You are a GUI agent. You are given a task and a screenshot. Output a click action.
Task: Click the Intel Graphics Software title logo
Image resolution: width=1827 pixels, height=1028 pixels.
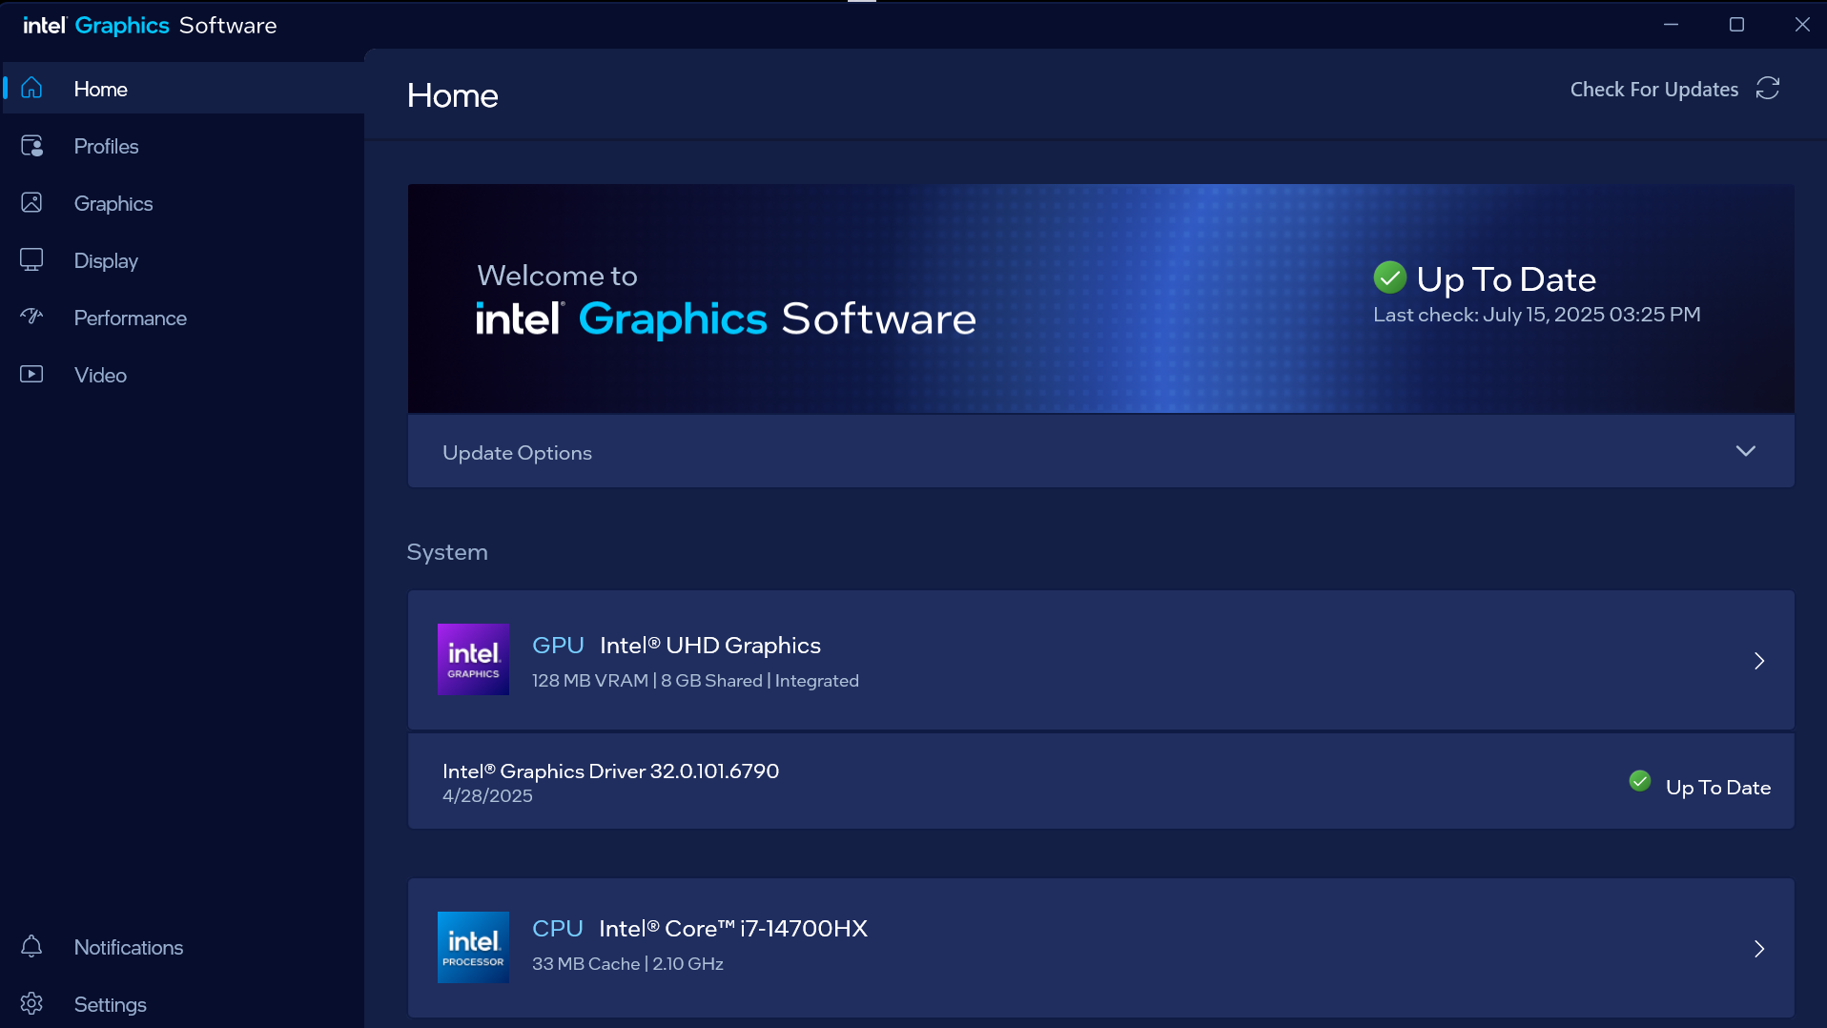[x=150, y=26]
